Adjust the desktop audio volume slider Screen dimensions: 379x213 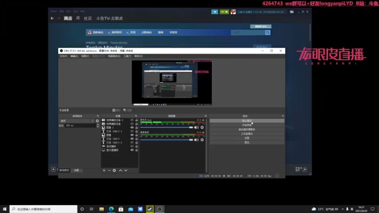tap(167, 140)
